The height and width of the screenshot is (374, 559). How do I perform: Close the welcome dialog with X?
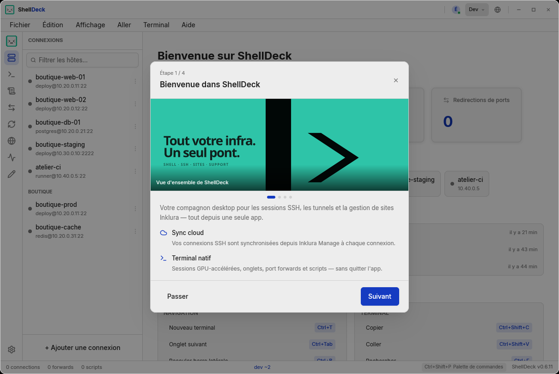point(396,80)
